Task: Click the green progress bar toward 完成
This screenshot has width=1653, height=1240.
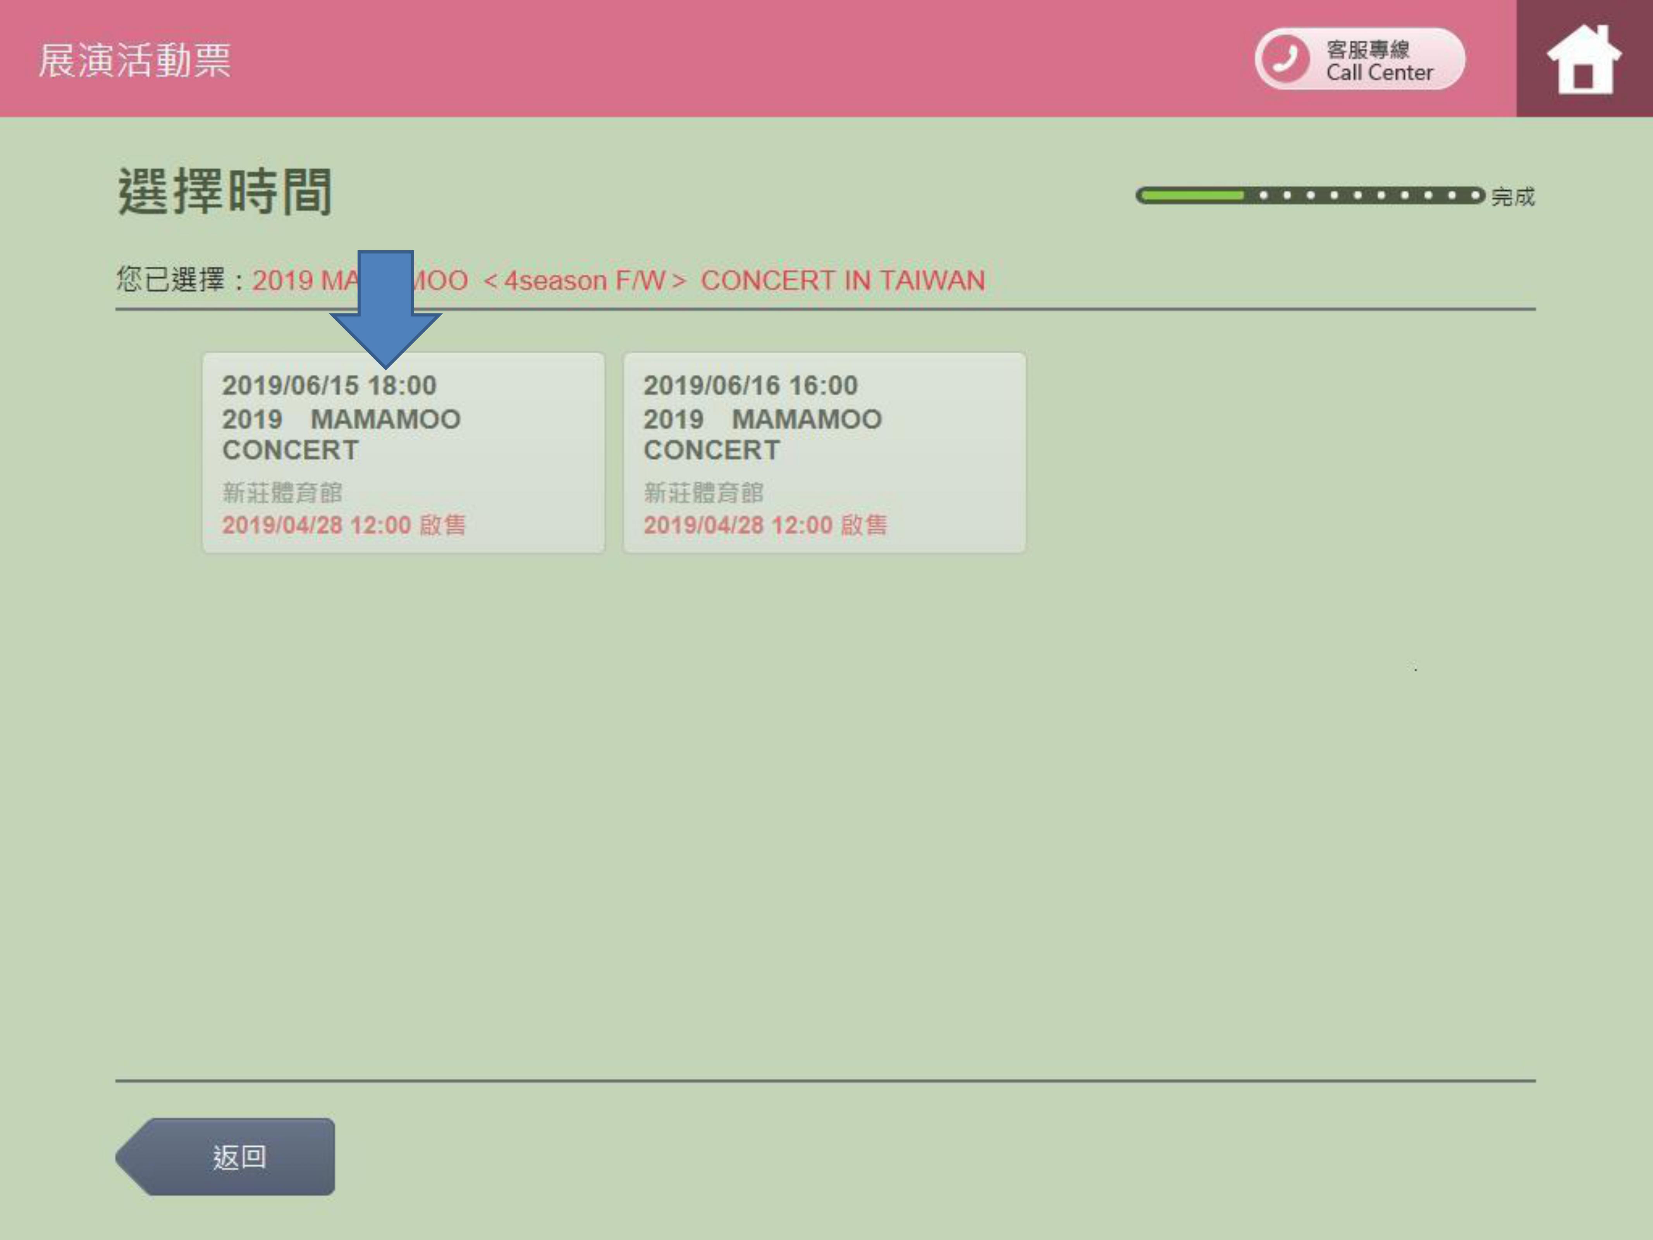Action: 1310,196
